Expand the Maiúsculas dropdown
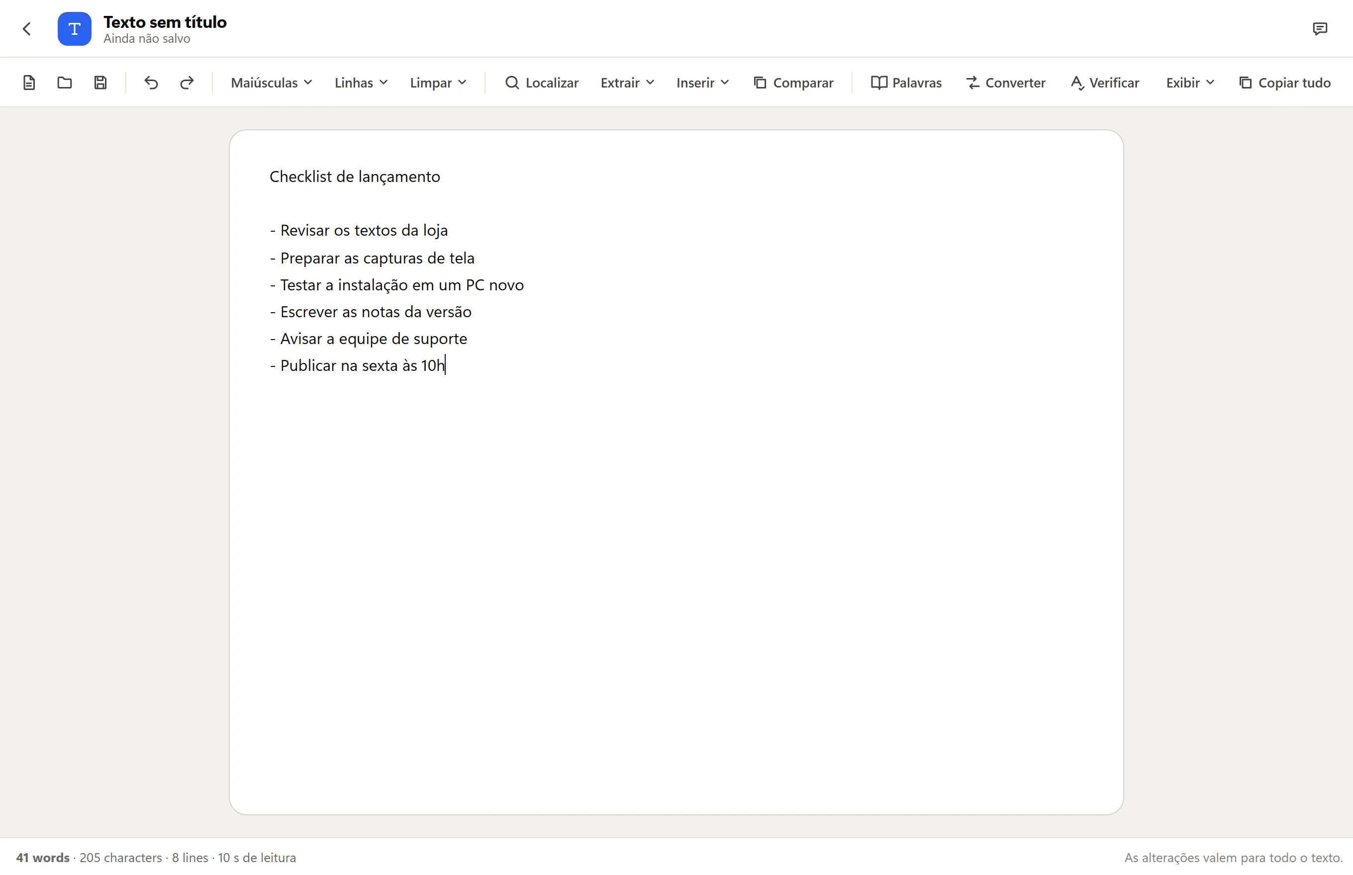Image resolution: width=1353 pixels, height=875 pixels. coord(271,83)
